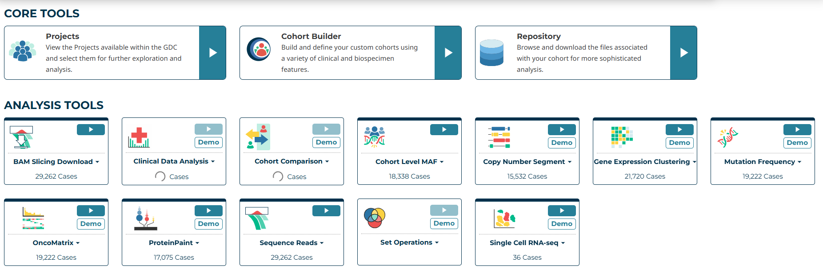Screen dimensions: 823x269
Task: Click the "17,075 Cases" count
Action: tap(174, 257)
